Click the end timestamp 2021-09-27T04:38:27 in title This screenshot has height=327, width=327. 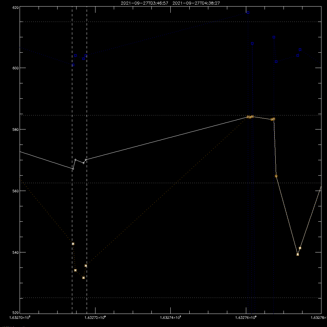(x=196, y=3)
